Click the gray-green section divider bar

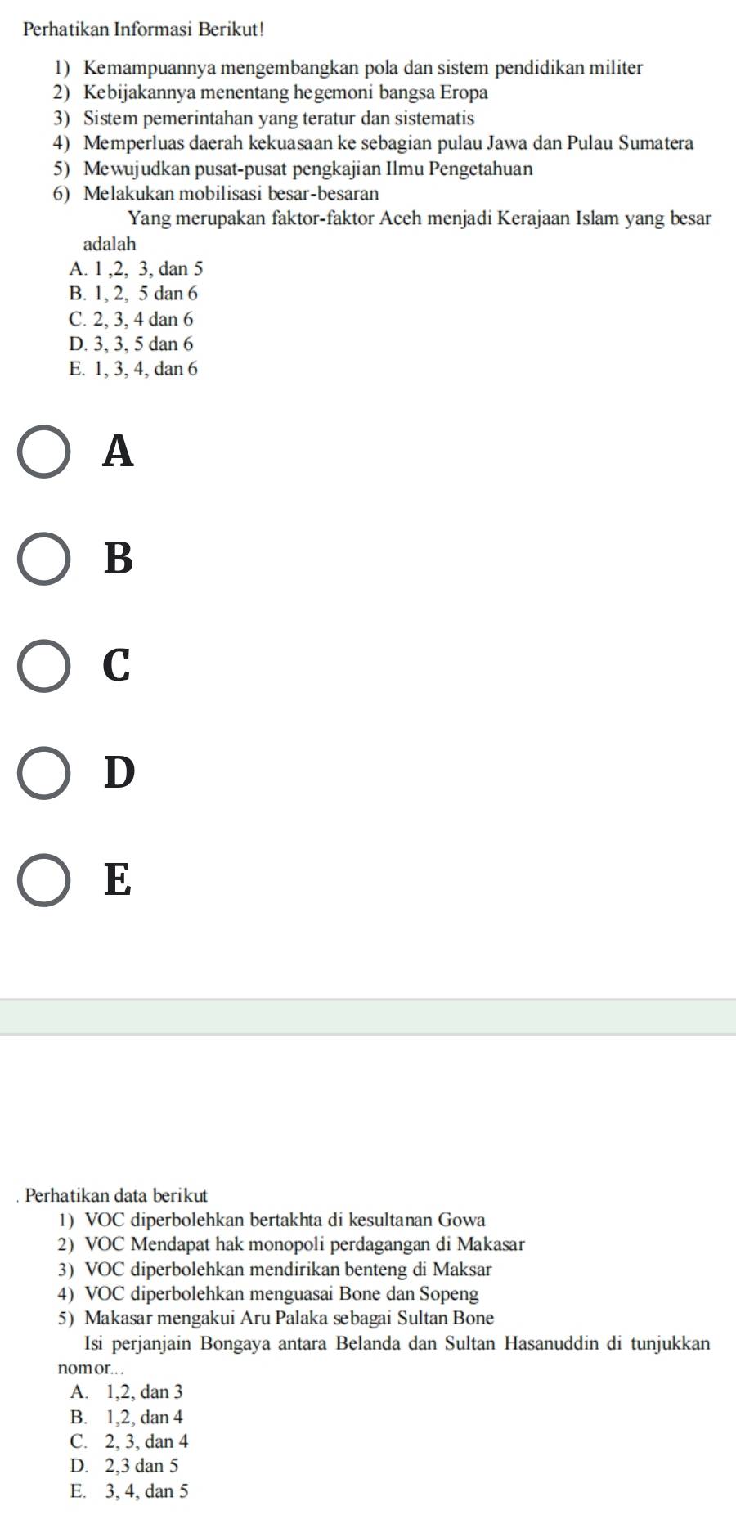pos(368,1017)
